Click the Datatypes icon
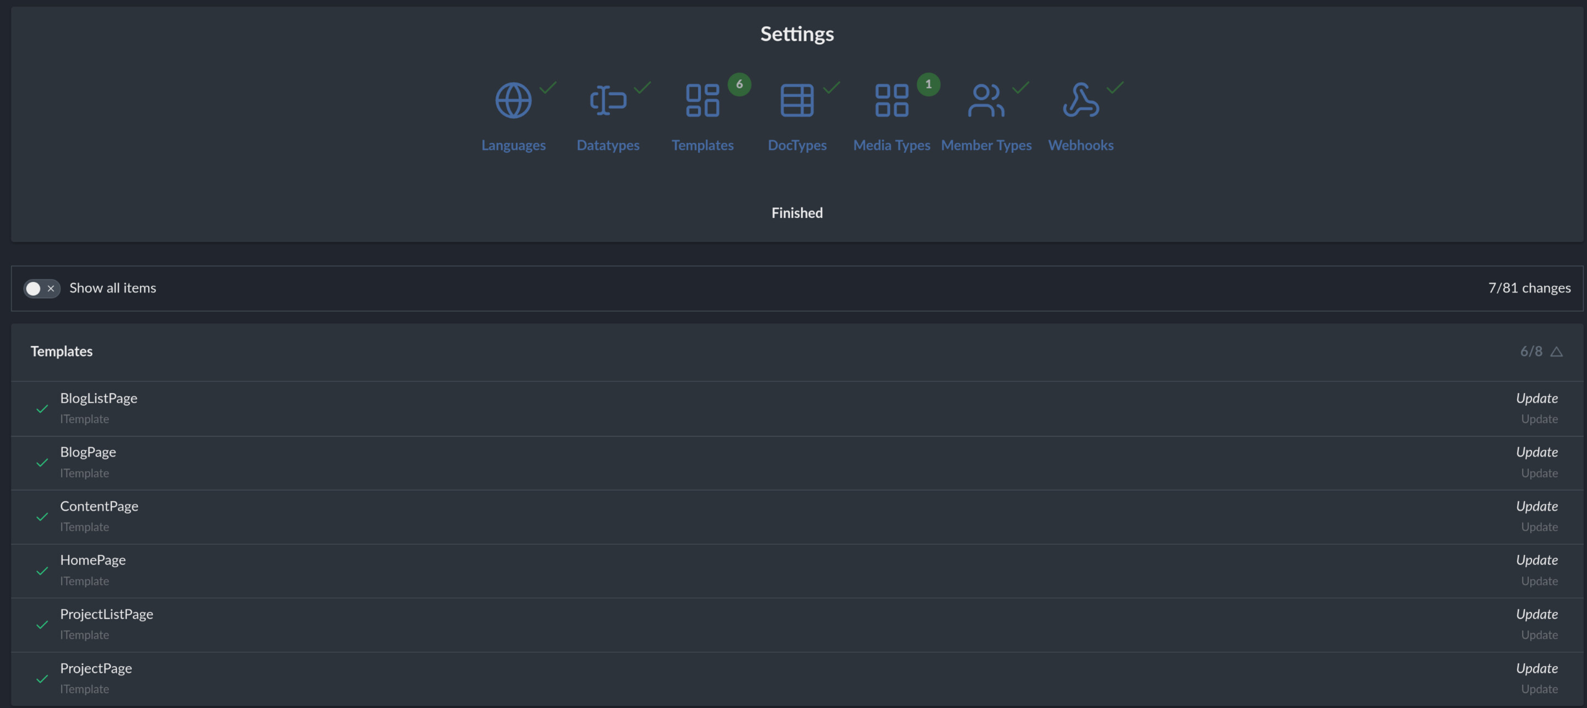Screen dimensions: 1587x708 [x=607, y=101]
